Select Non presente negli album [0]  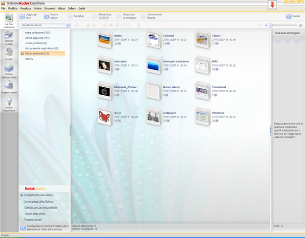(x=41, y=48)
